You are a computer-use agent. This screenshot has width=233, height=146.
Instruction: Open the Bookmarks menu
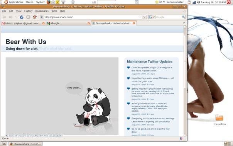pos(42,11)
